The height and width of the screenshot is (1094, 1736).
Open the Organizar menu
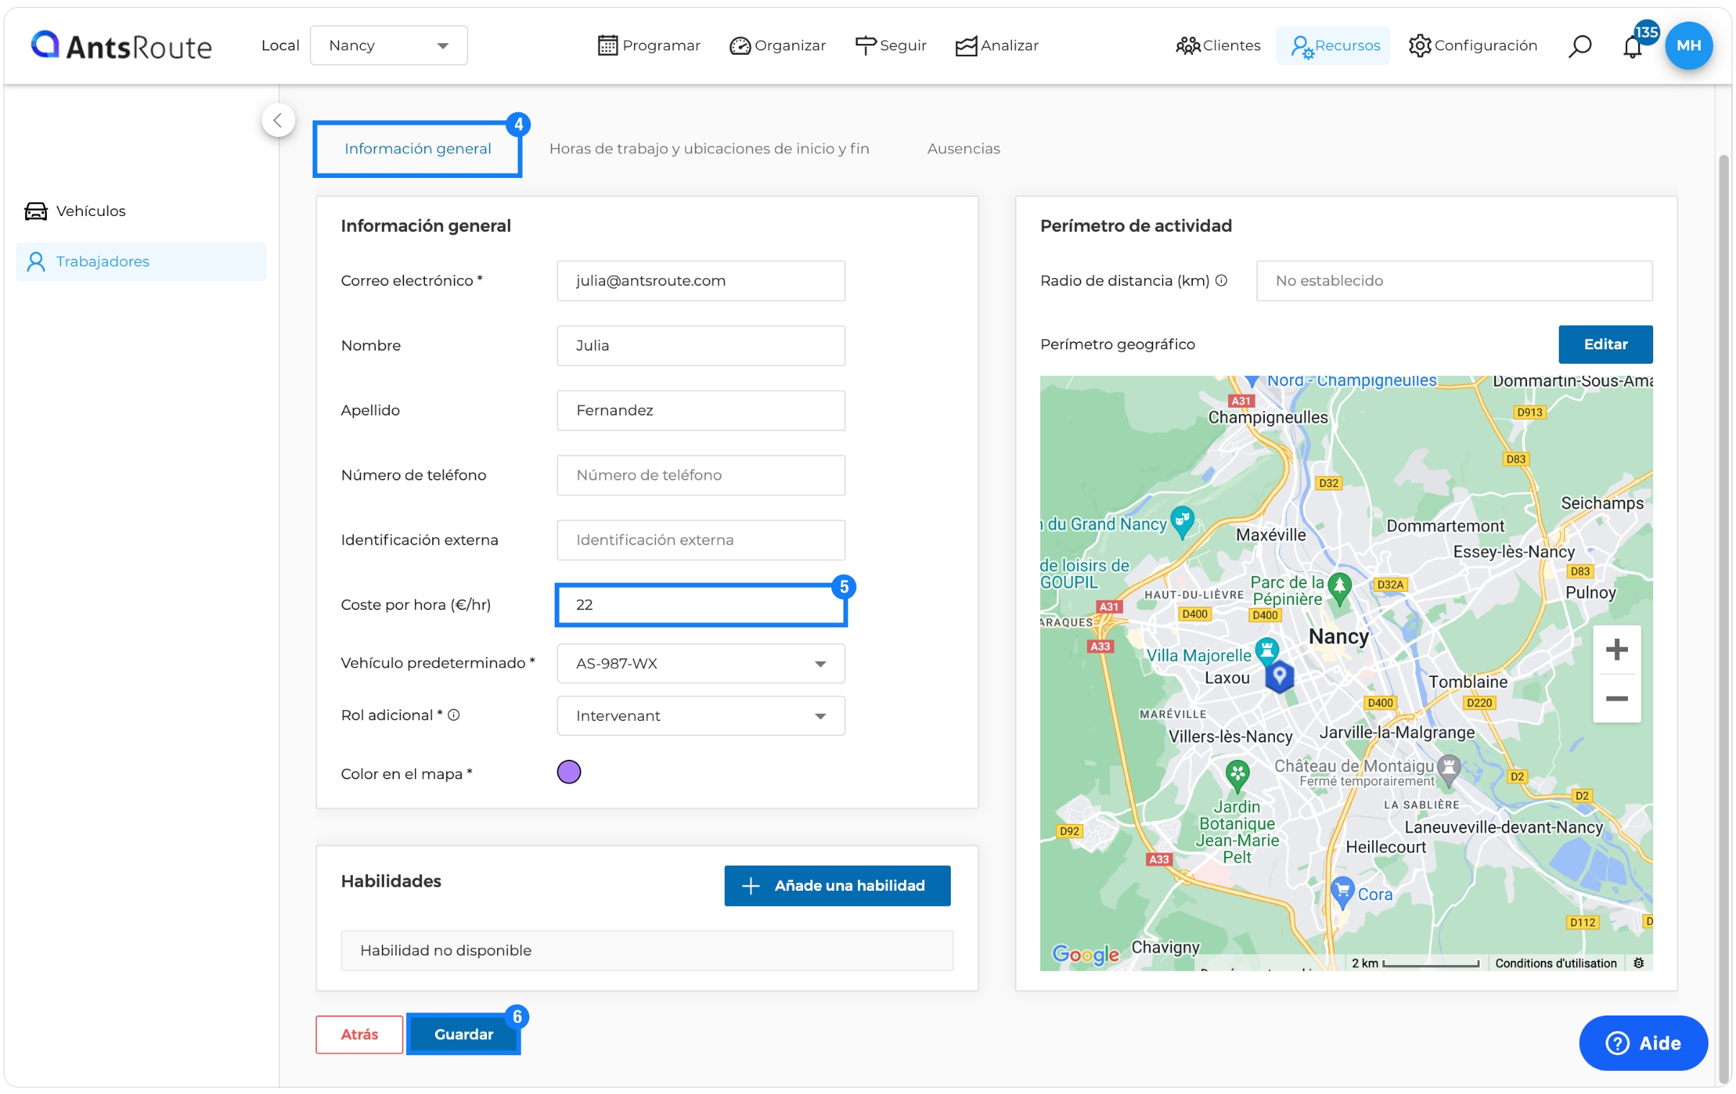(777, 45)
